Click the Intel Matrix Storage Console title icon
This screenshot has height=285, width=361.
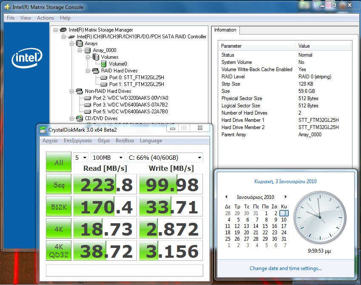[7, 7]
